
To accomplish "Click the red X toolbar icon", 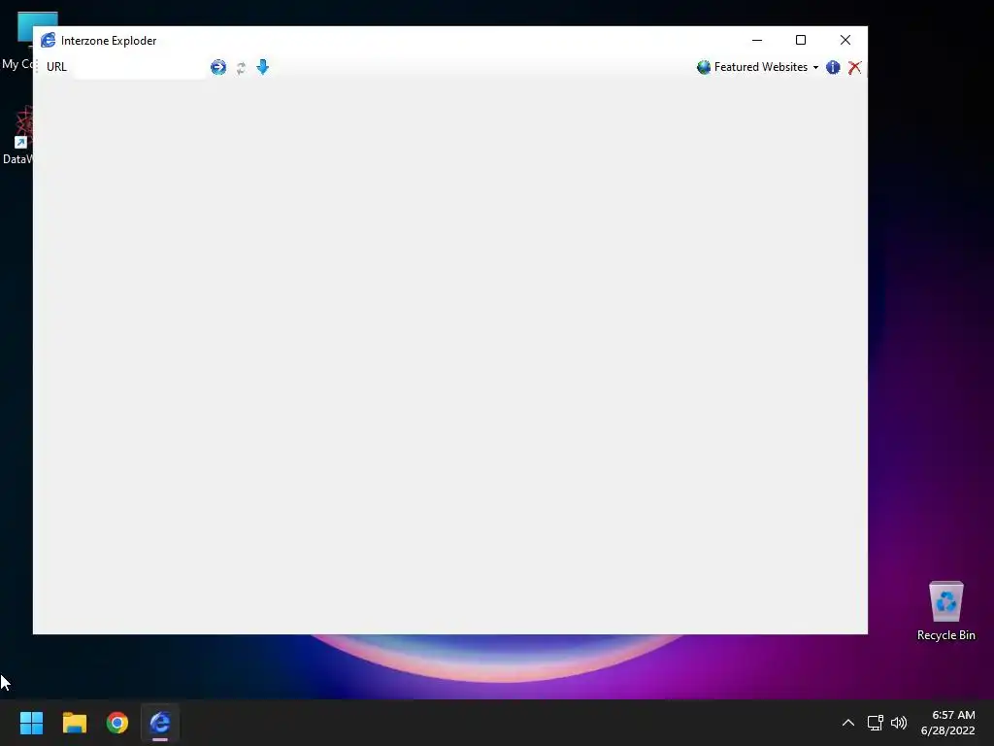I will click(854, 67).
